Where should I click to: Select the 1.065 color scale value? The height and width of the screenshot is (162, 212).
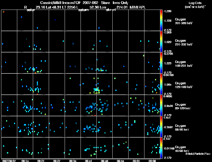point(168,85)
